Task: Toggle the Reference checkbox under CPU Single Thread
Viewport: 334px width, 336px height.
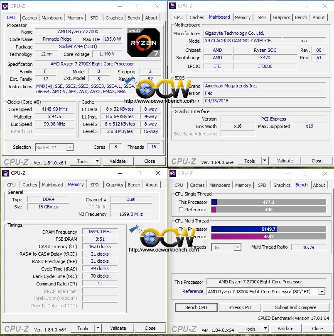Action: click(x=181, y=209)
